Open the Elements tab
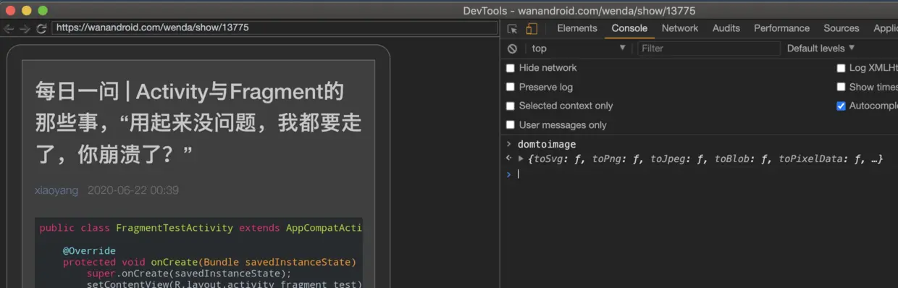 pyautogui.click(x=577, y=28)
